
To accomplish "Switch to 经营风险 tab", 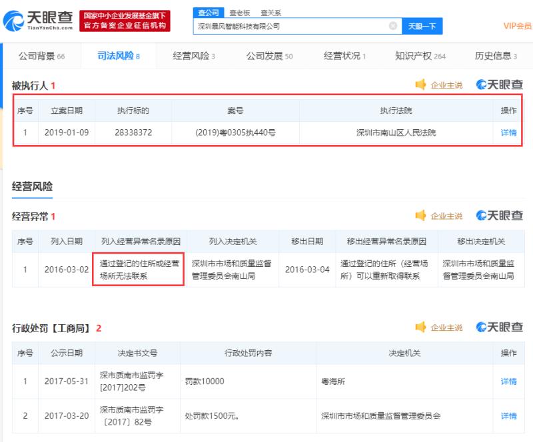I will 194,56.
